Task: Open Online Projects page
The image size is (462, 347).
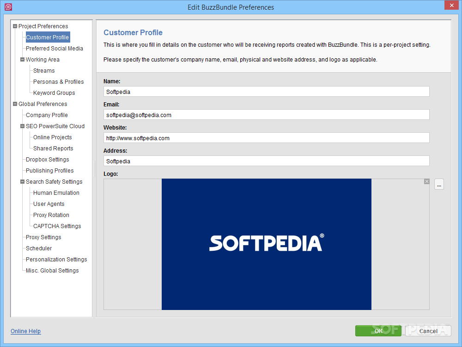Action: [53, 137]
